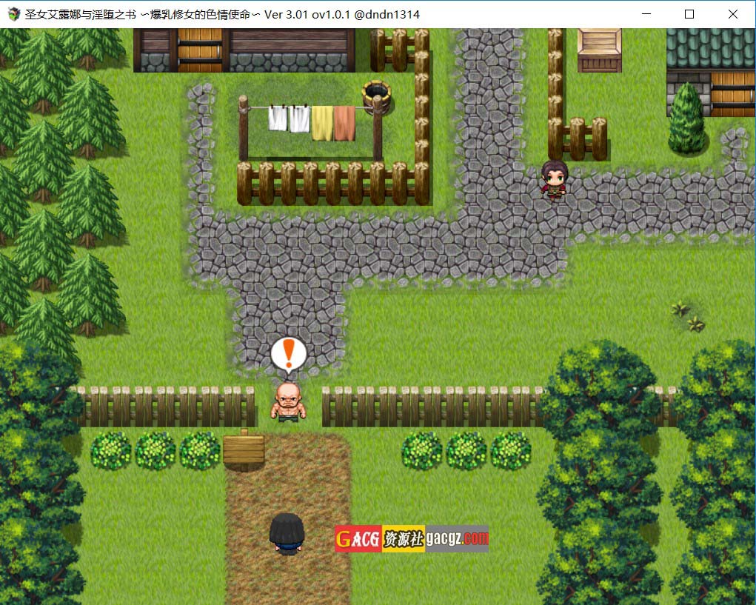The image size is (756, 605).
Task: Click the bald shirtless NPC at the gate
Action: coord(288,402)
